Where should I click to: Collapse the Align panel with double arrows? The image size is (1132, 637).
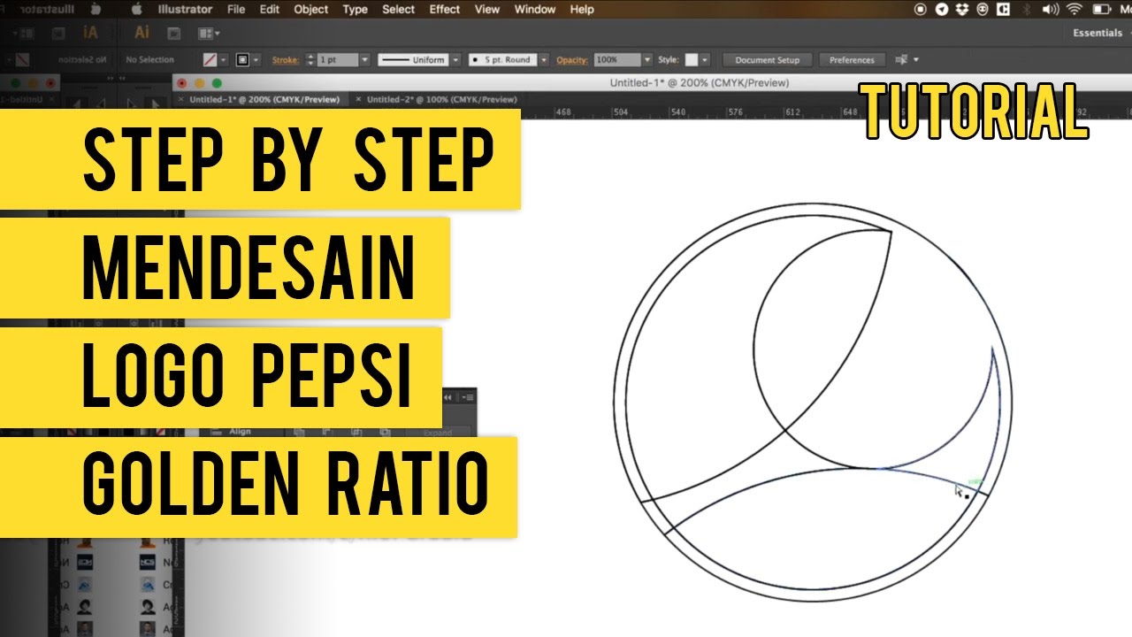[447, 397]
